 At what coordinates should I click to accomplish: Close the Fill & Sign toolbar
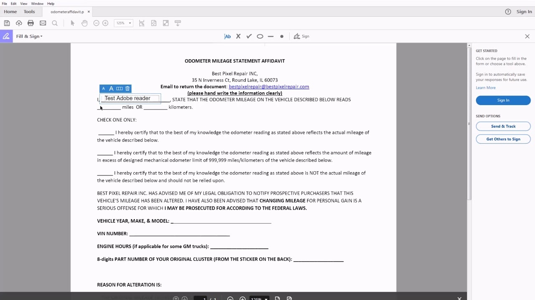coord(527,36)
